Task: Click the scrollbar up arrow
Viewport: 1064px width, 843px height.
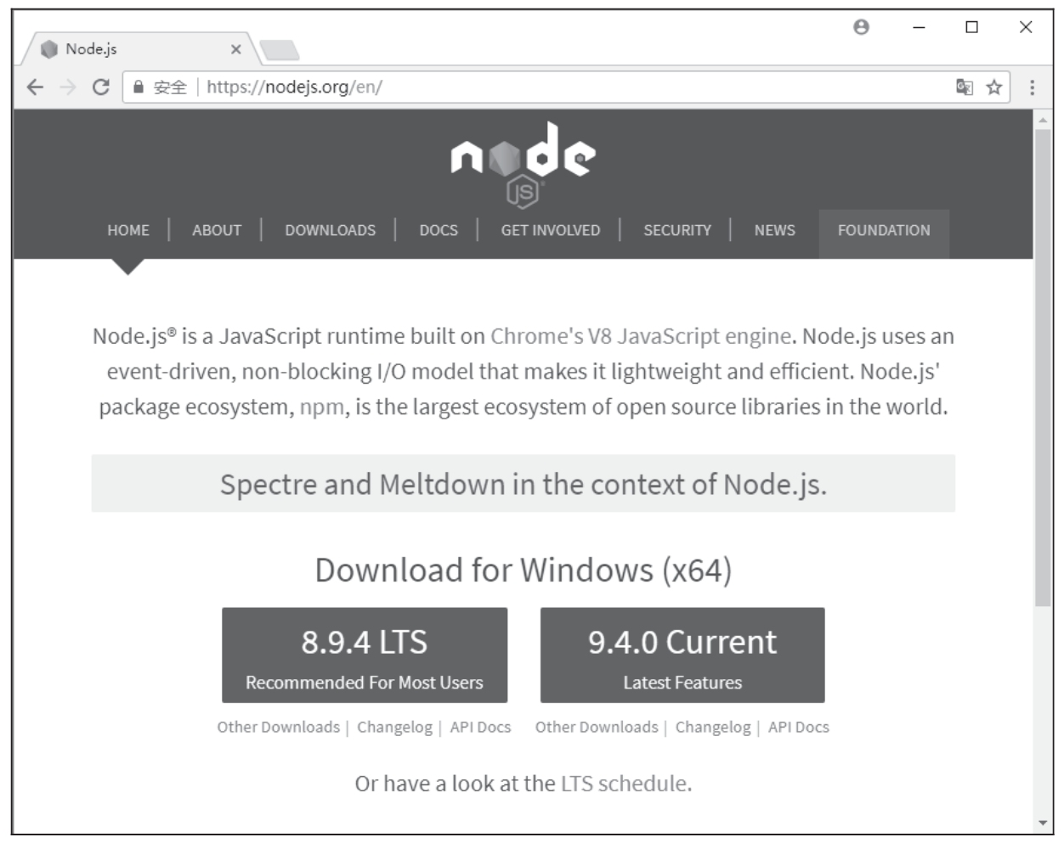Action: 1043,120
